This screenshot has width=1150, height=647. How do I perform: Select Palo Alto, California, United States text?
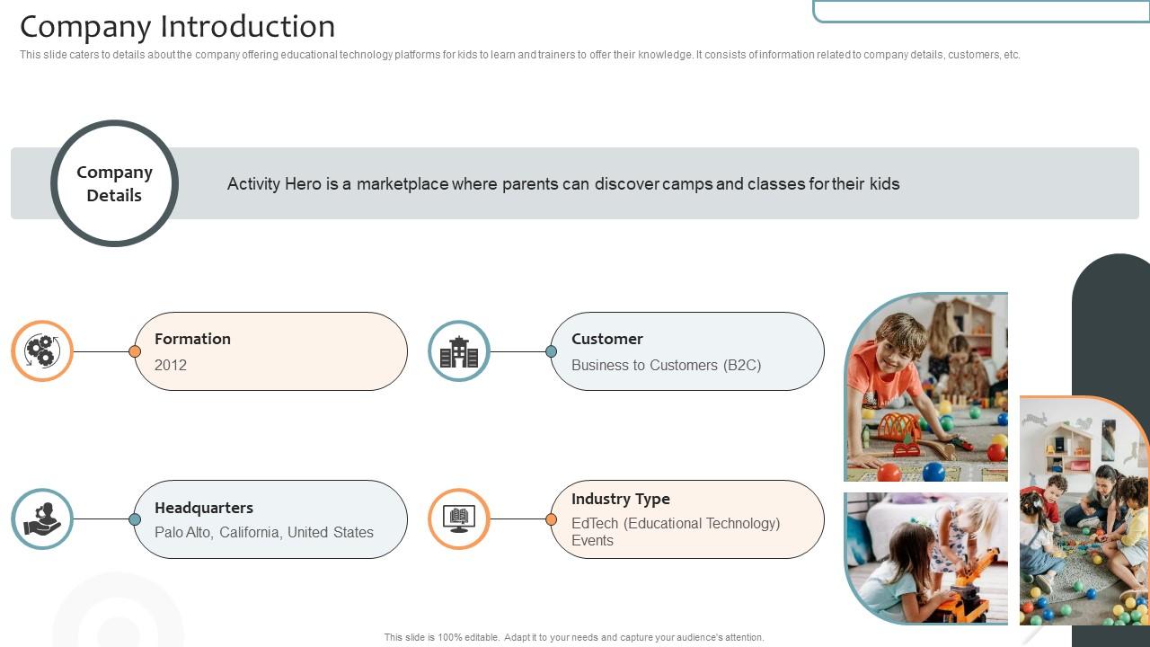264,532
